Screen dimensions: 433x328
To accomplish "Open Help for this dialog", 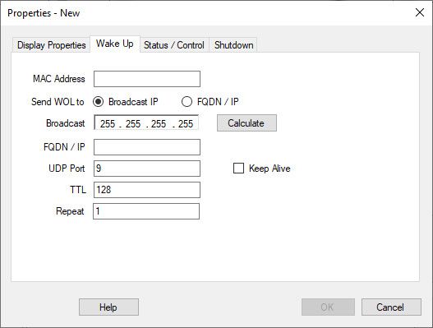I will click(x=108, y=307).
